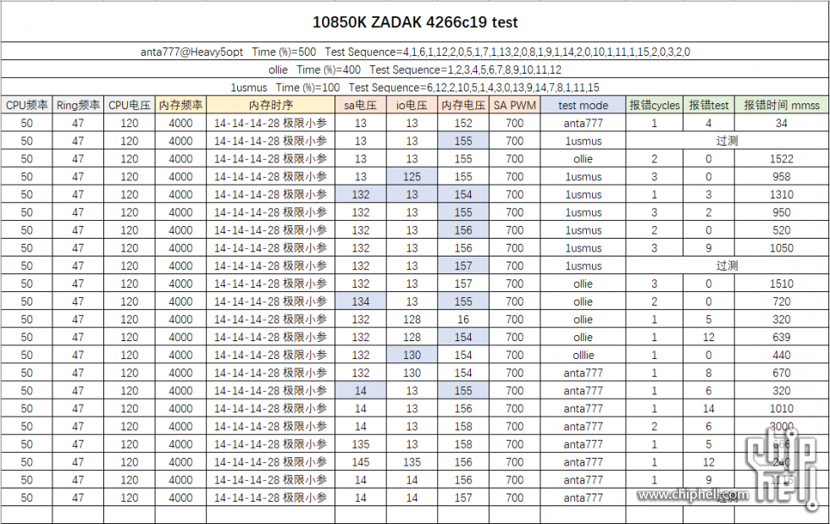Select the error time cell 520
Viewport: 830px width, 524px height.
[781, 230]
